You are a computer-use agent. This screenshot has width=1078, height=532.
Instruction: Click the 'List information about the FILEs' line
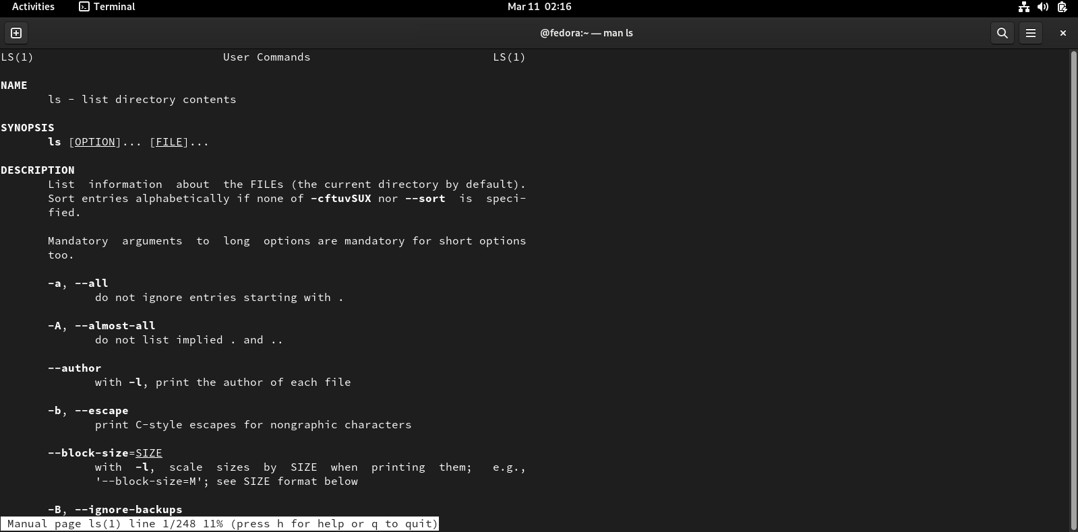click(287, 185)
